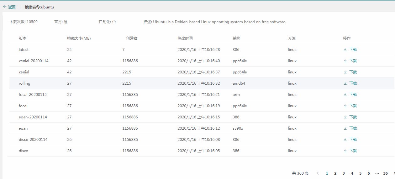
Task: Click the 系统 column header
Action: [x=292, y=38]
